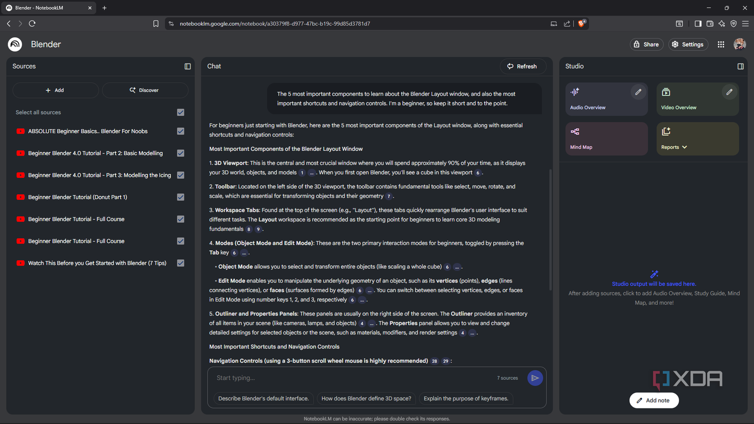754x424 pixels.
Task: Select 'How does Blender define 3D space?' suggestion
Action: [x=366, y=398]
